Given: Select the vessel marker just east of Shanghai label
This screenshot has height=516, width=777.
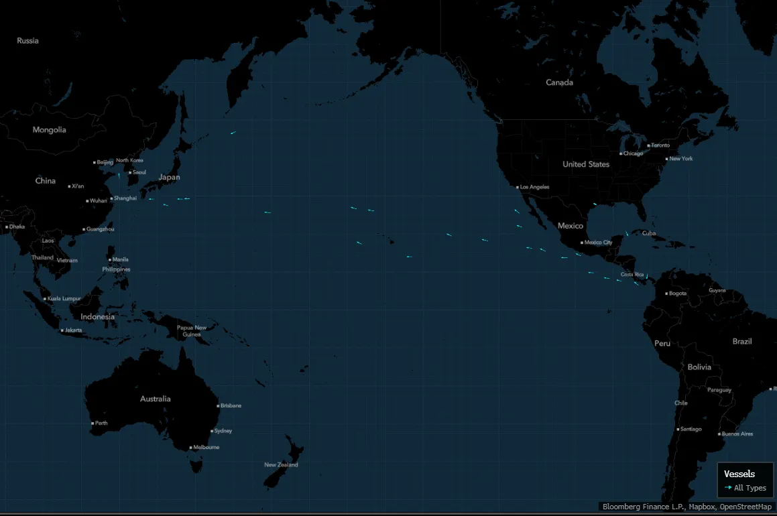Looking at the screenshot, I should coord(151,199).
